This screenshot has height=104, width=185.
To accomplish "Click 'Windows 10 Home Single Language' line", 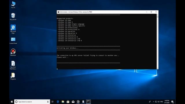I will (x=71, y=24).
